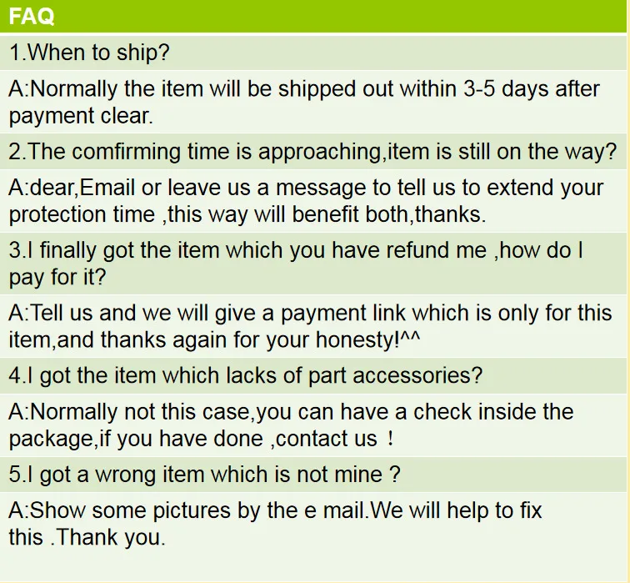
Task: Click the word "accessories?" in question 4
Action: click(x=417, y=375)
